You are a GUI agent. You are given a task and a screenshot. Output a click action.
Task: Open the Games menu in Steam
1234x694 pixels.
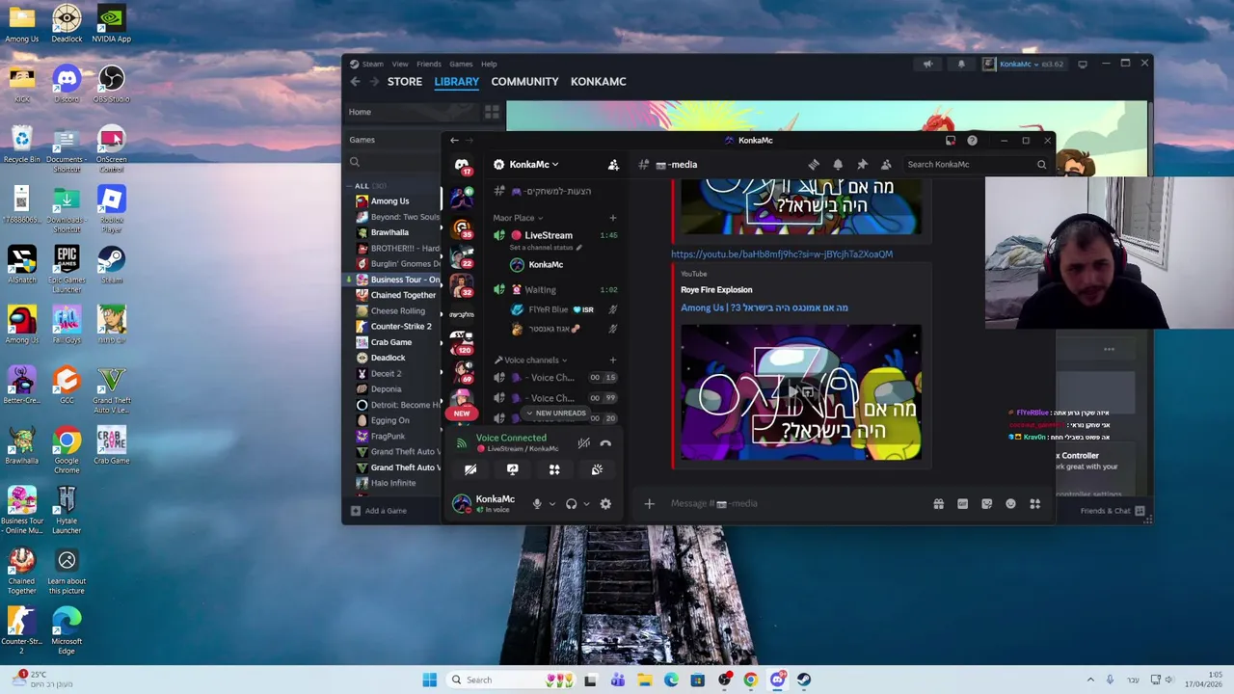coord(461,65)
